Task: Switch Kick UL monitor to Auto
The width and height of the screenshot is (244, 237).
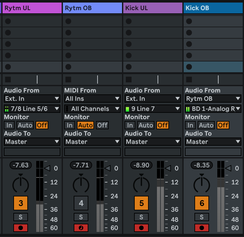Action: click(146, 125)
